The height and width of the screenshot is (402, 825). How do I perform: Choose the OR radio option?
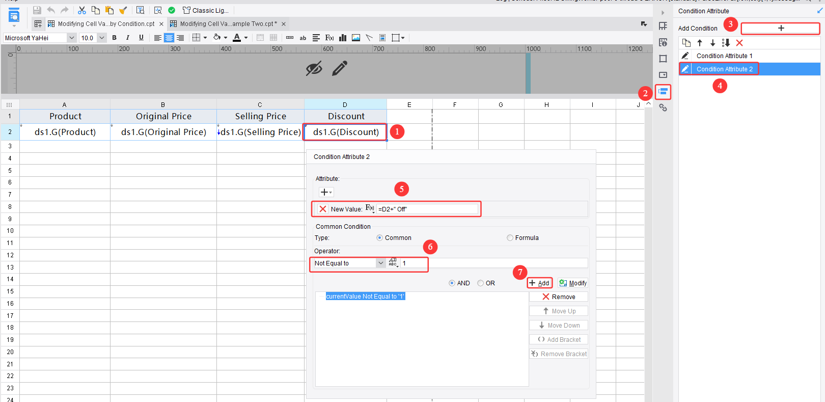pyautogui.click(x=480, y=283)
